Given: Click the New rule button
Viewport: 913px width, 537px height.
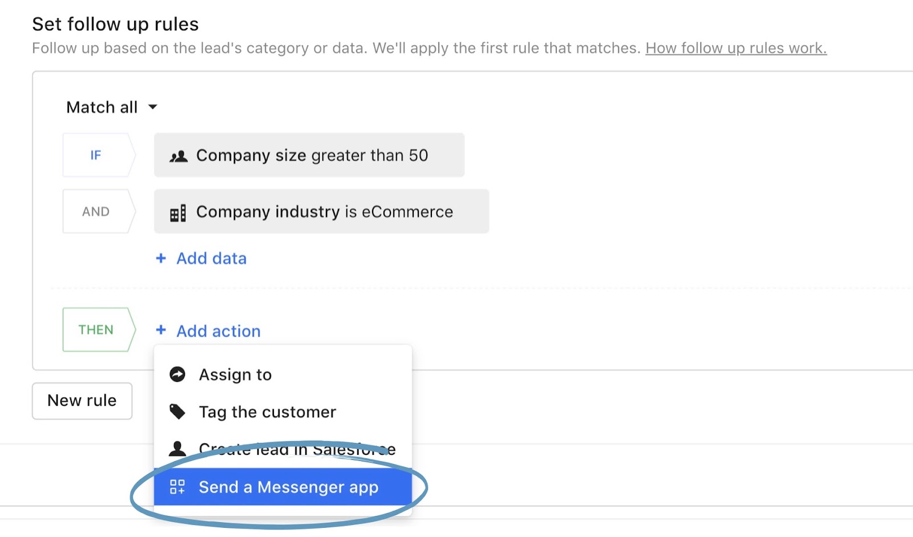Looking at the screenshot, I should pos(82,401).
